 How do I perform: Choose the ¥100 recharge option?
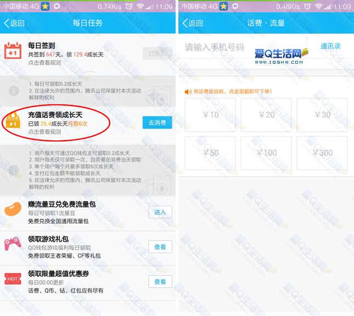click(266, 153)
